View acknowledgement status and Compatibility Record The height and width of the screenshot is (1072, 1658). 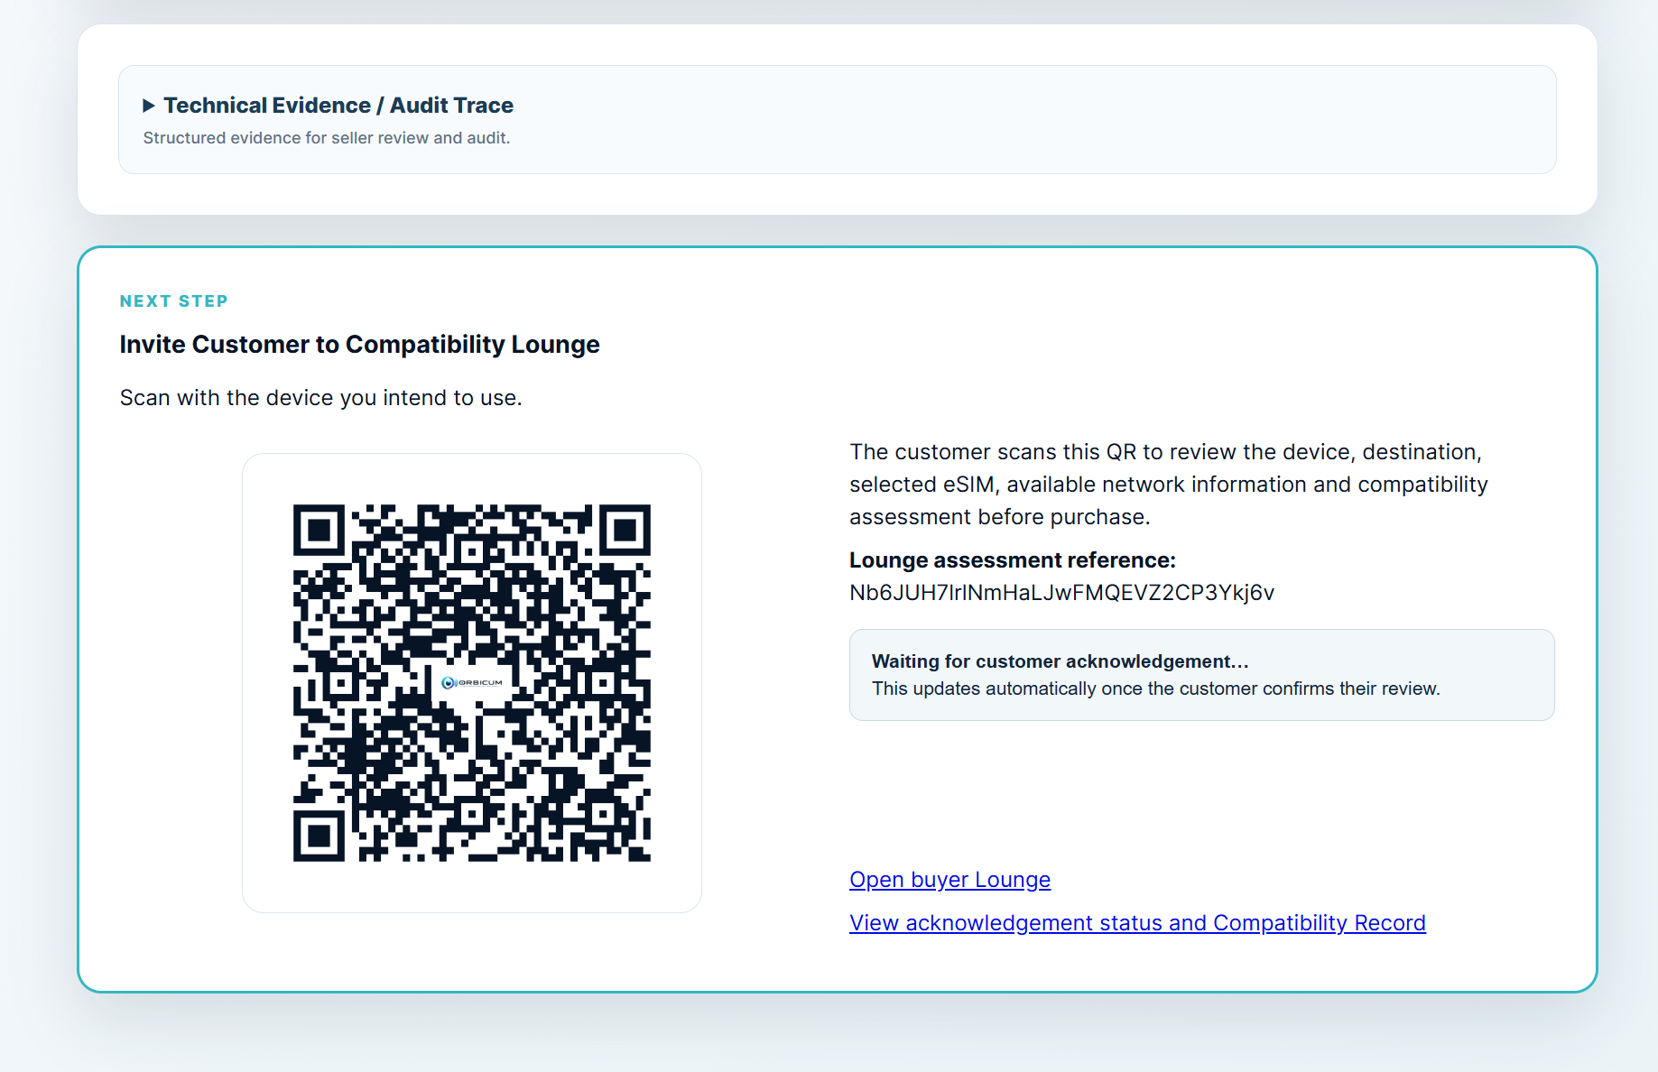(1137, 923)
